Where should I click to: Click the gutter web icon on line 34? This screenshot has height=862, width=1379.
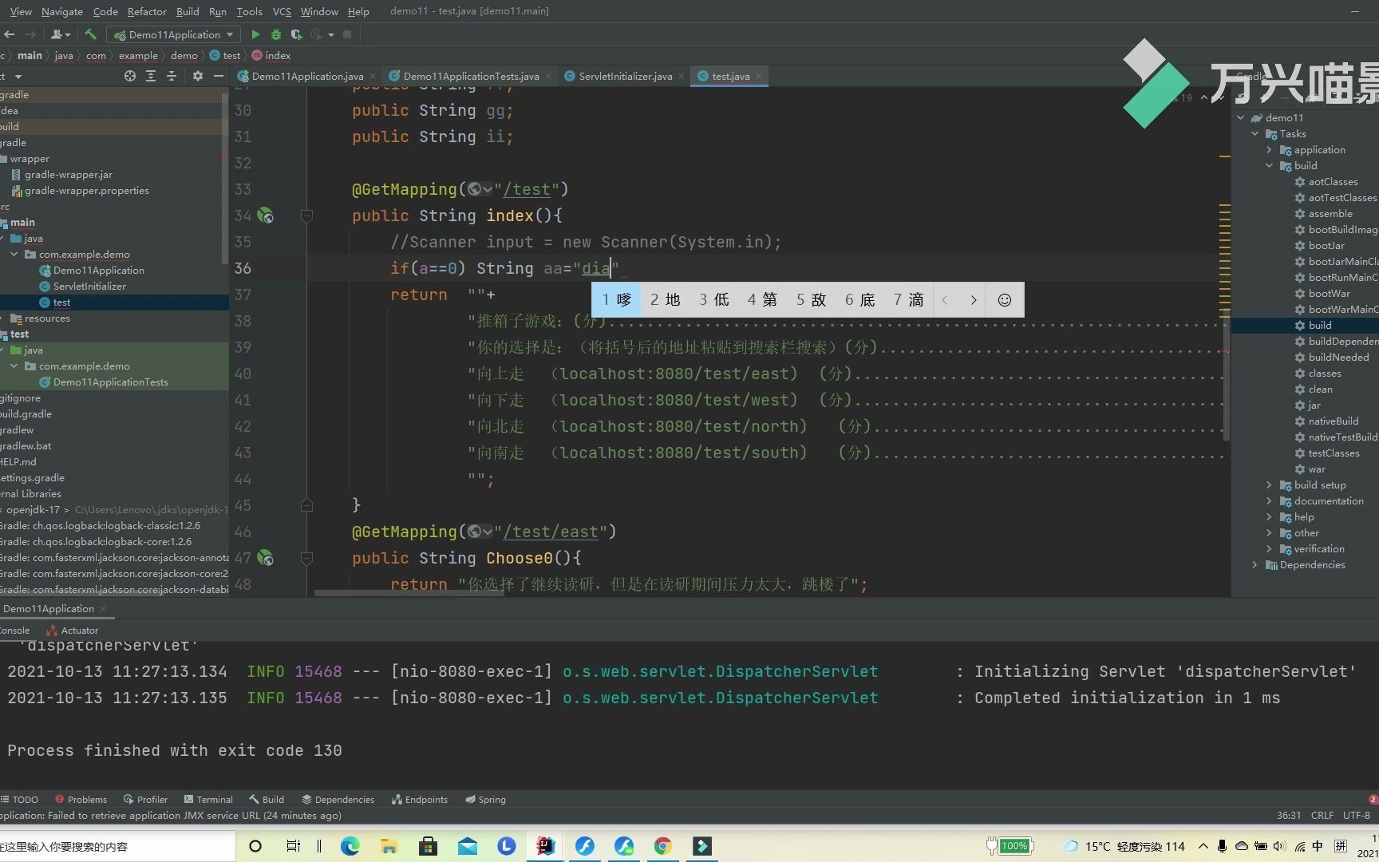(x=266, y=215)
